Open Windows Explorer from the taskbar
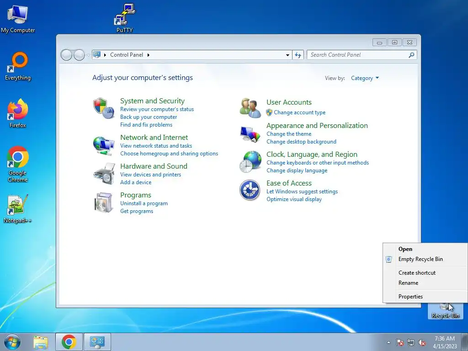Screen dimensions: 468x351 pyautogui.click(x=41, y=342)
